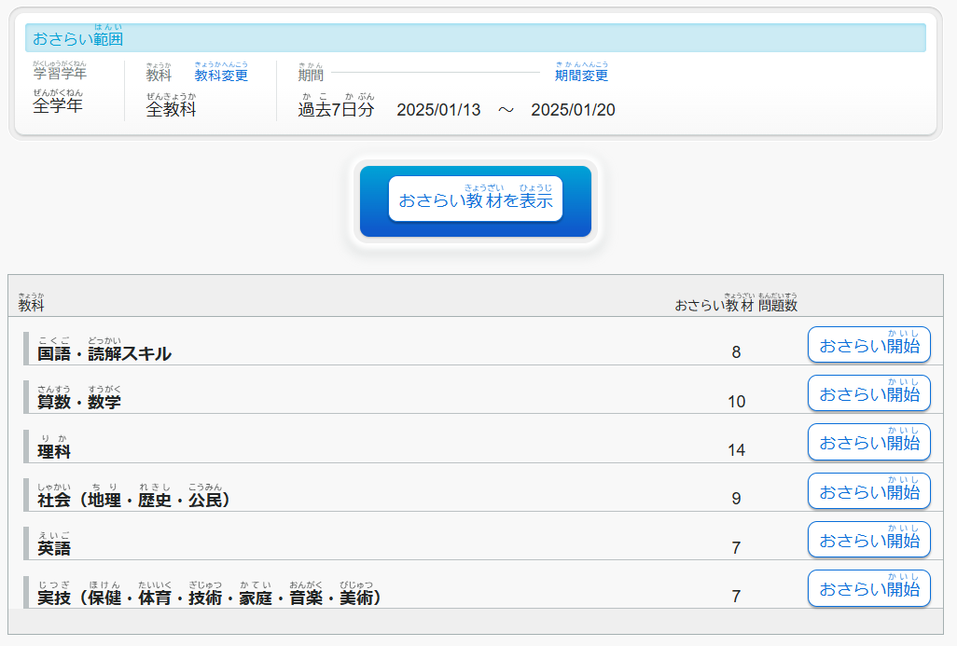Image resolution: width=957 pixels, height=646 pixels.
Task: Click the 英語 subject name
Action: coord(54,549)
